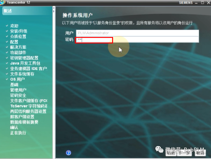
Task: Select 数据库模板摘要 step
Action: 24,122
